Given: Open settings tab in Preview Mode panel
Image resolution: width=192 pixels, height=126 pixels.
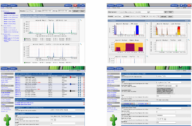Looking at the screenshot, I should (174, 5).
